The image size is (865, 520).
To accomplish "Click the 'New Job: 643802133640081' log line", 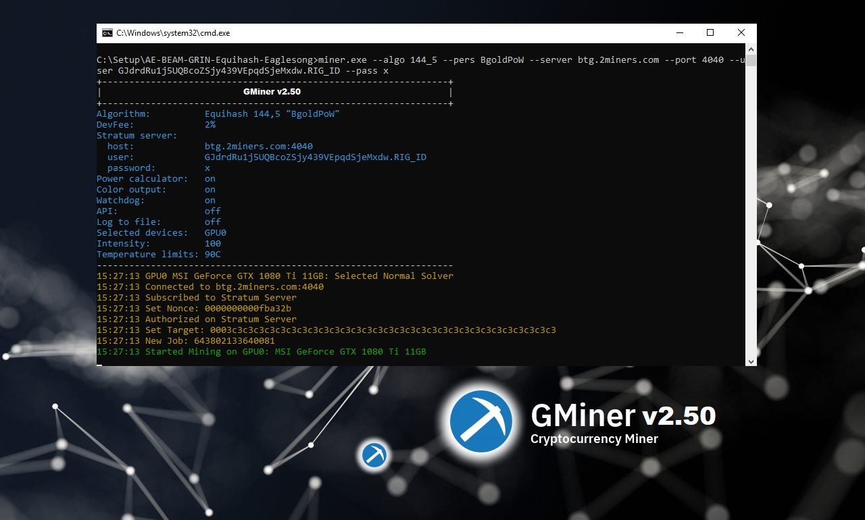I will point(186,341).
